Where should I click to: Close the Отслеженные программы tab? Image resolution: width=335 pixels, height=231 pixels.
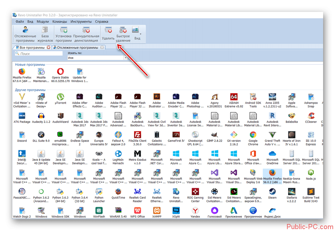click(102, 47)
